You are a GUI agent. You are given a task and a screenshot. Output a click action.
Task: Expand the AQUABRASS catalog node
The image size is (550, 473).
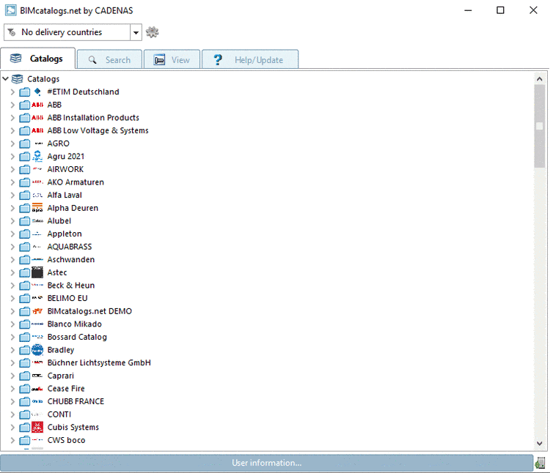[12, 247]
